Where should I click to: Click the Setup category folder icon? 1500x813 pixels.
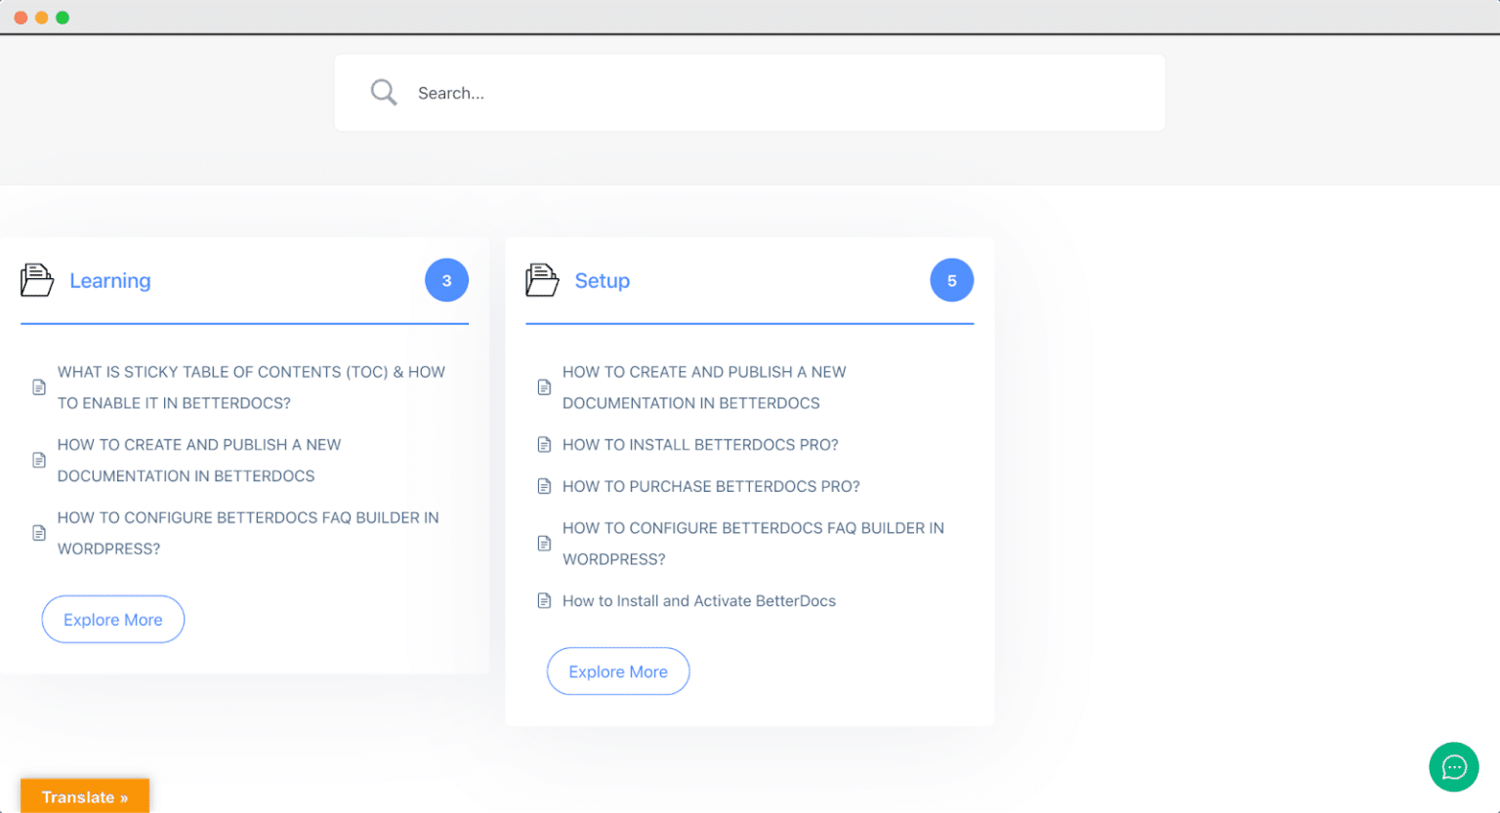(541, 280)
